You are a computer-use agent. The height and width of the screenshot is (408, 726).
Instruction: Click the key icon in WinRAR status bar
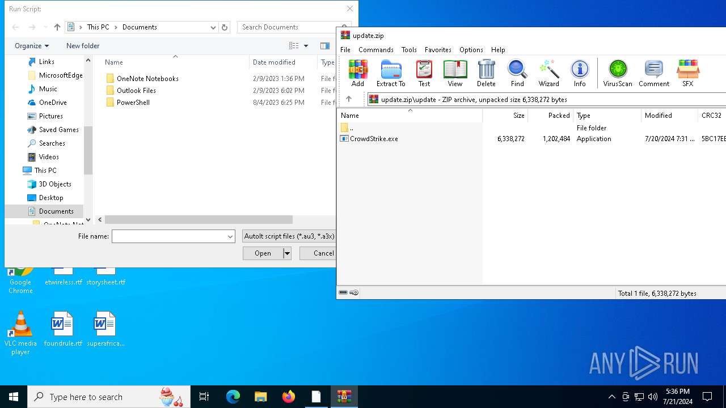[354, 293]
